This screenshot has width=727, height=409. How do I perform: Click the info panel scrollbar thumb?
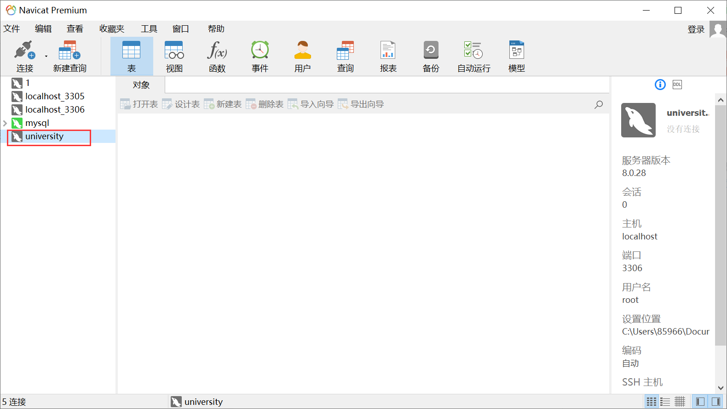[x=721, y=225]
